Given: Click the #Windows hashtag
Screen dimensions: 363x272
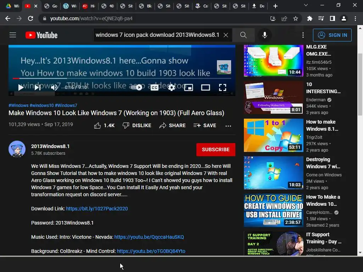Looking at the screenshot, I should click(18, 106).
